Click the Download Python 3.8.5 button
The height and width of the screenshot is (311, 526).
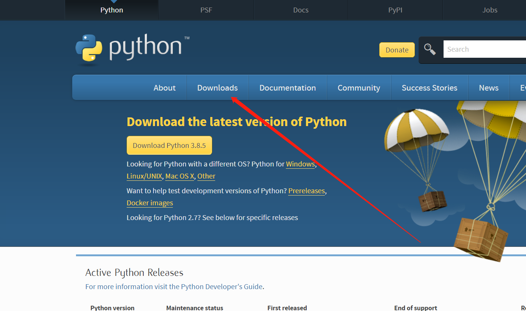pos(169,145)
